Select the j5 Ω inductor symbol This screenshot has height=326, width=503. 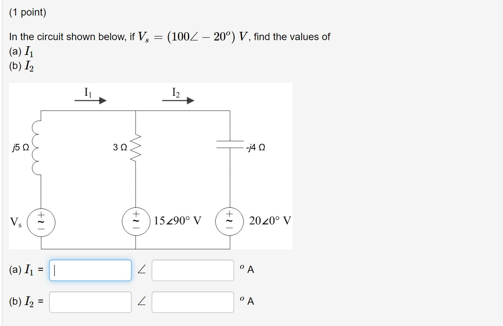[36, 147]
